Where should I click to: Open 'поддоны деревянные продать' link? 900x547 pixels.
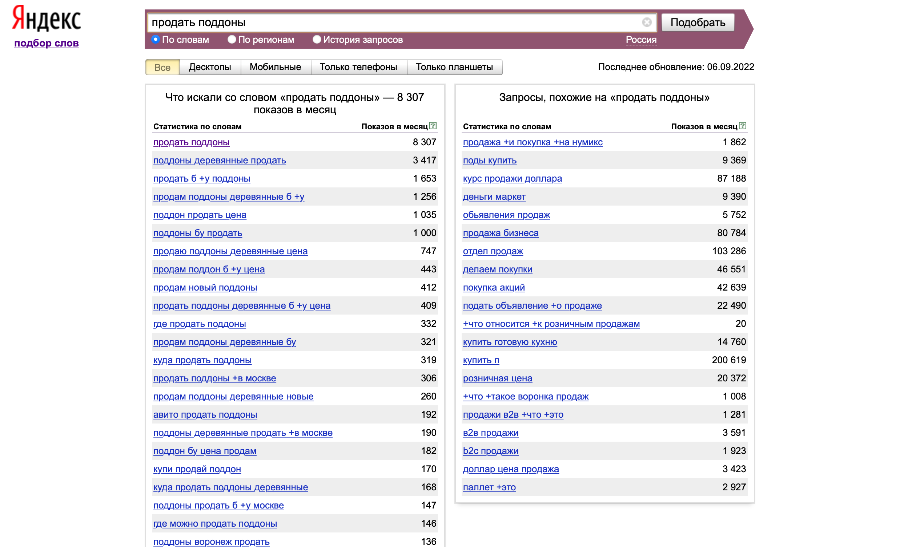(x=220, y=161)
